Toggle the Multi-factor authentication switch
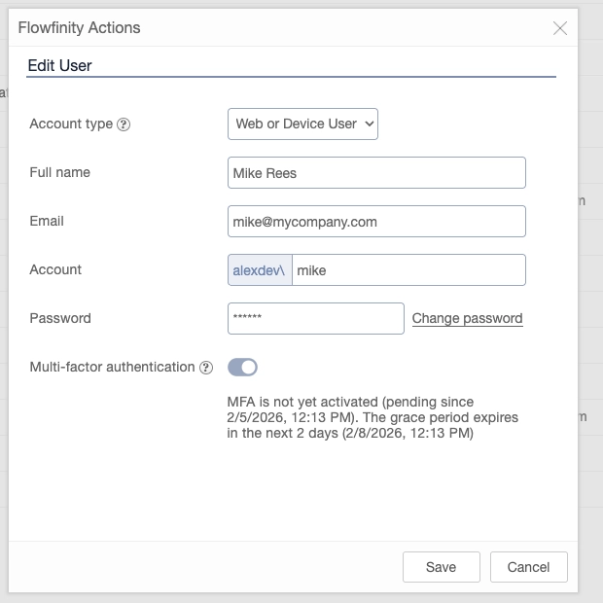603x603 pixels. 242,367
